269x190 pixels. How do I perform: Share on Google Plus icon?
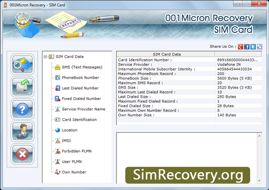coord(240,46)
